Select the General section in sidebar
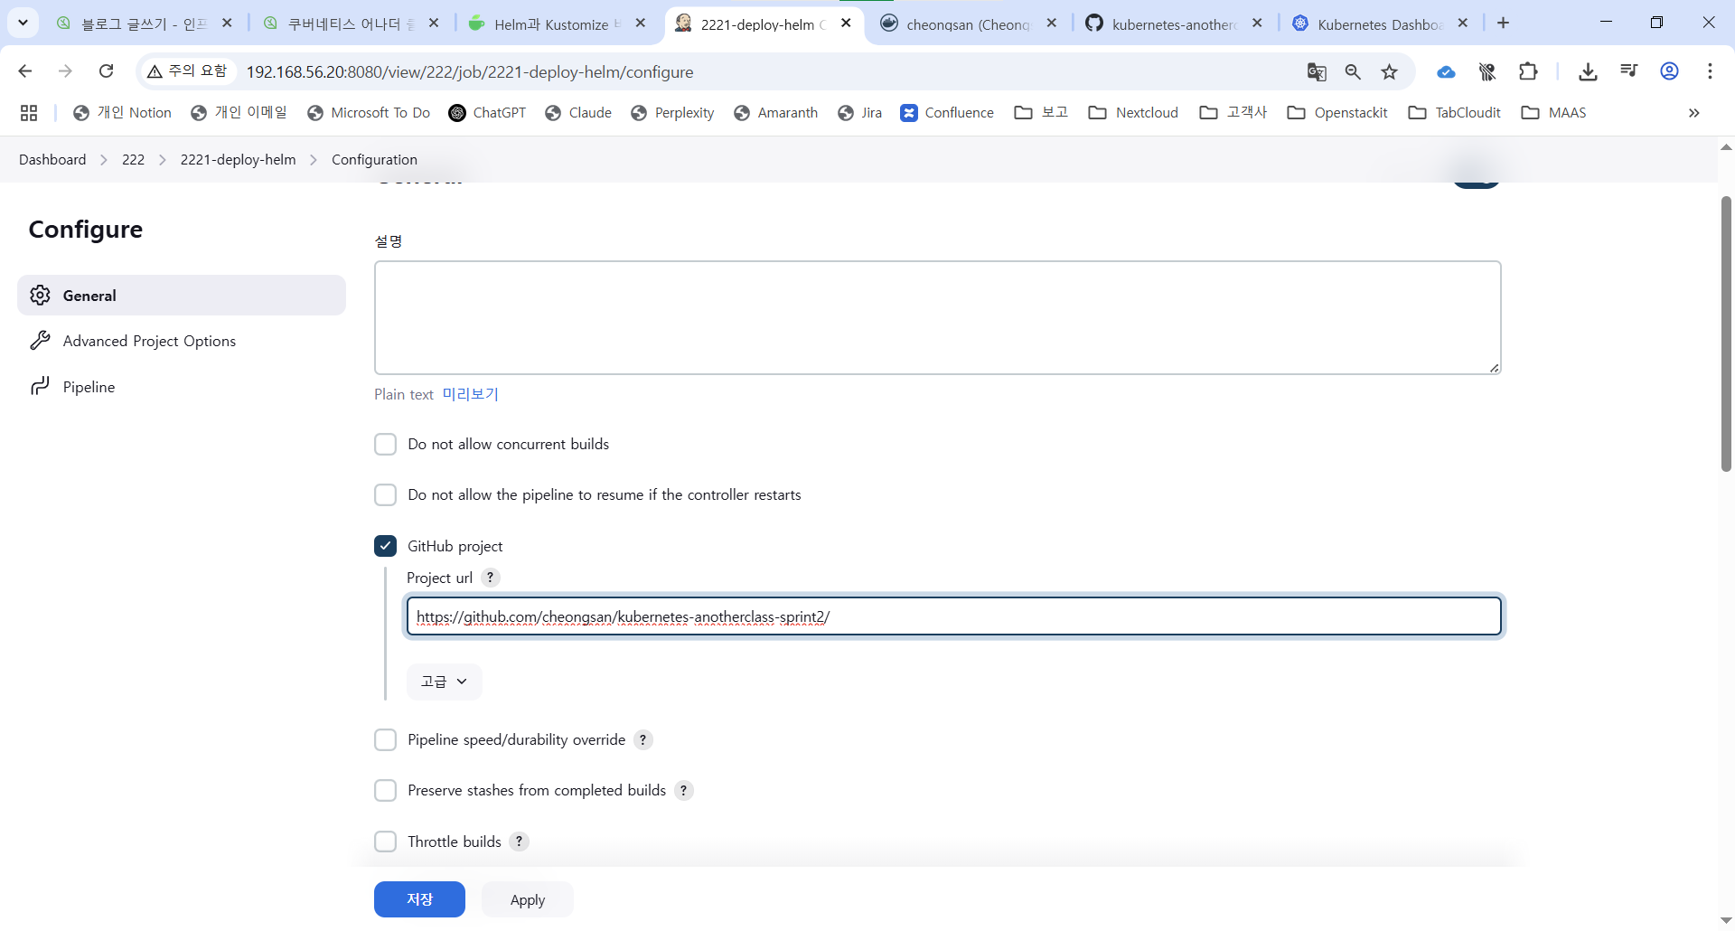Image resolution: width=1735 pixels, height=931 pixels. pyautogui.click(x=182, y=296)
